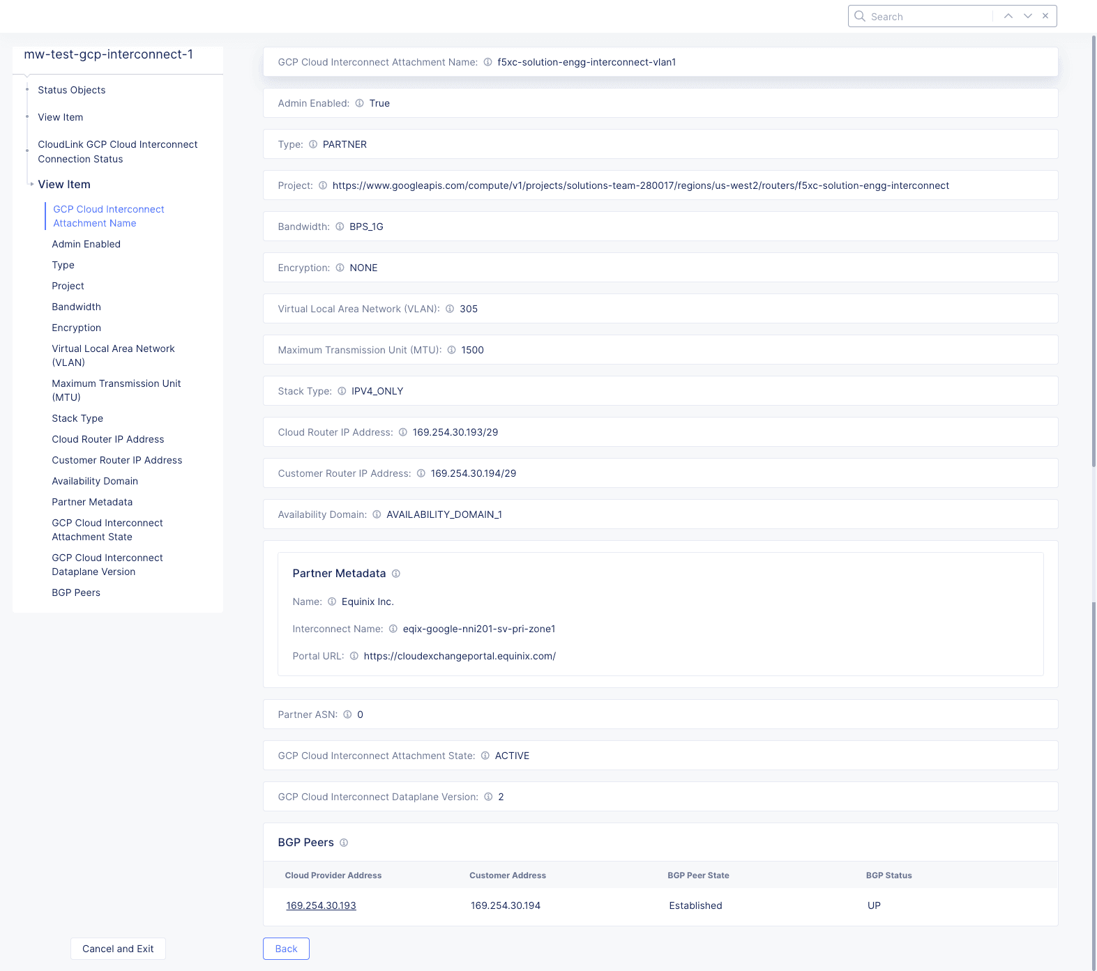Click info icon next to Partner Metadata heading
This screenshot has height=971, width=1097.
395,574
